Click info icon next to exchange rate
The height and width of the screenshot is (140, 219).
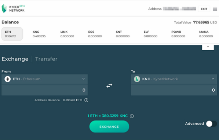point(132,116)
